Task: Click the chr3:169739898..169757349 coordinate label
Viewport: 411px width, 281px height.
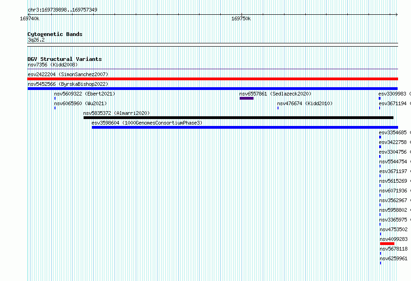Action: click(x=62, y=10)
